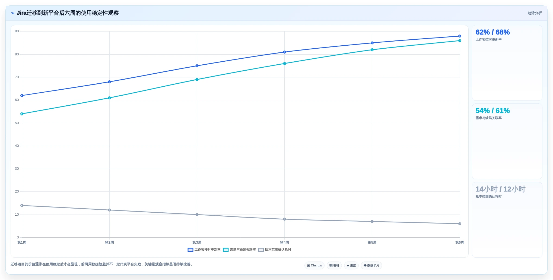Click the cyan data point at 第1周
The width and height of the screenshot is (553, 280).
(x=22, y=114)
